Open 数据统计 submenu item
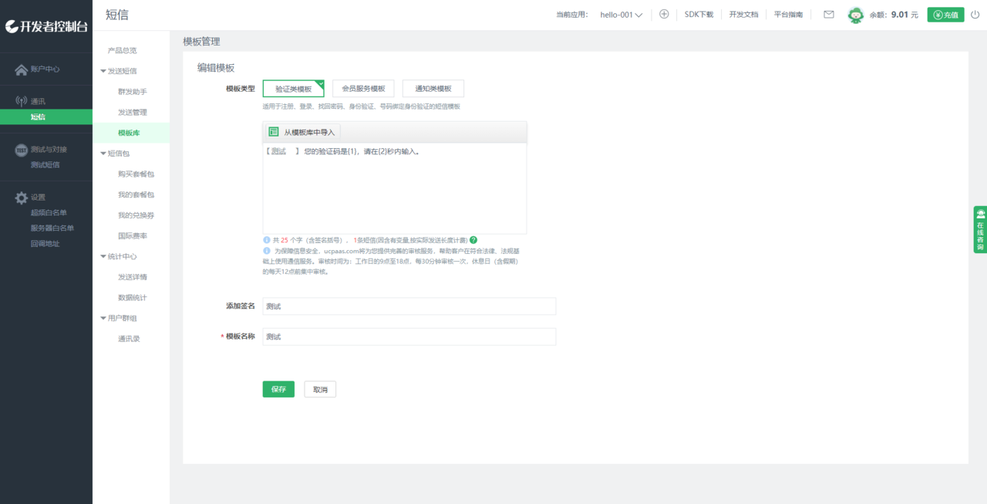Image resolution: width=987 pixels, height=504 pixels. 132,298
